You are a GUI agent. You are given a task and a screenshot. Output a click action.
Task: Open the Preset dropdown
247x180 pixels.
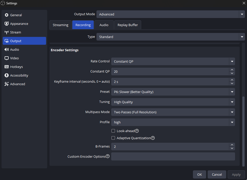(173, 92)
